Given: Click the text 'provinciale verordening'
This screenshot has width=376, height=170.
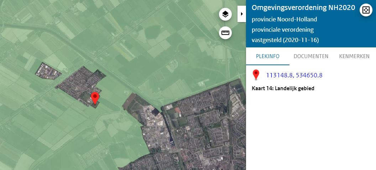Looking at the screenshot, I should [x=283, y=30].
